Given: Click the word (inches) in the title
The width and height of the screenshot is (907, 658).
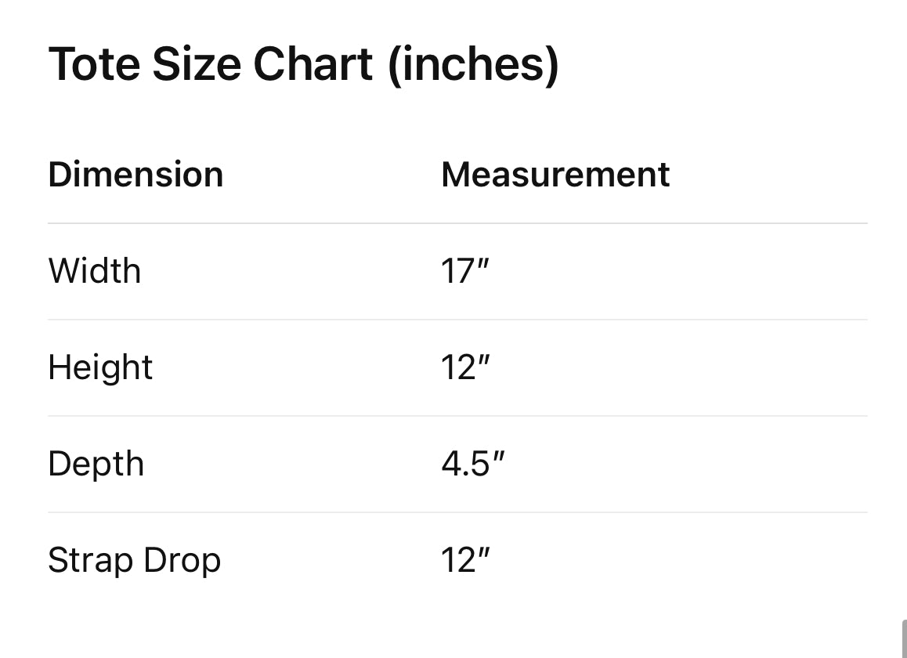Looking at the screenshot, I should pos(474,64).
